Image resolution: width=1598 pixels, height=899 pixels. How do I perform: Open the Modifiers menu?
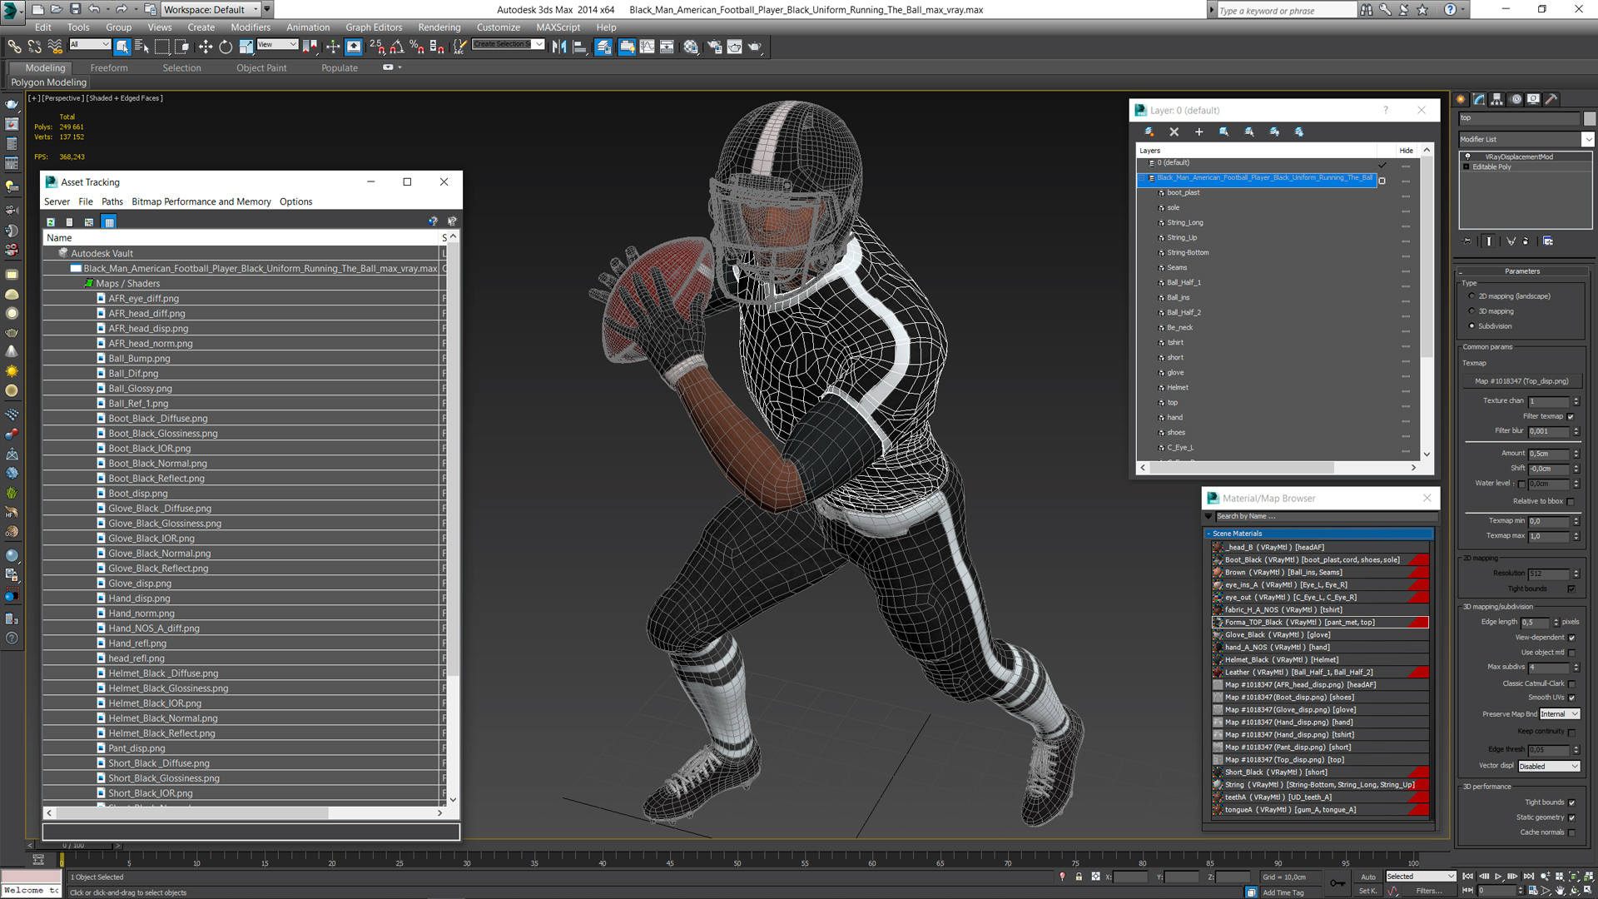click(251, 27)
